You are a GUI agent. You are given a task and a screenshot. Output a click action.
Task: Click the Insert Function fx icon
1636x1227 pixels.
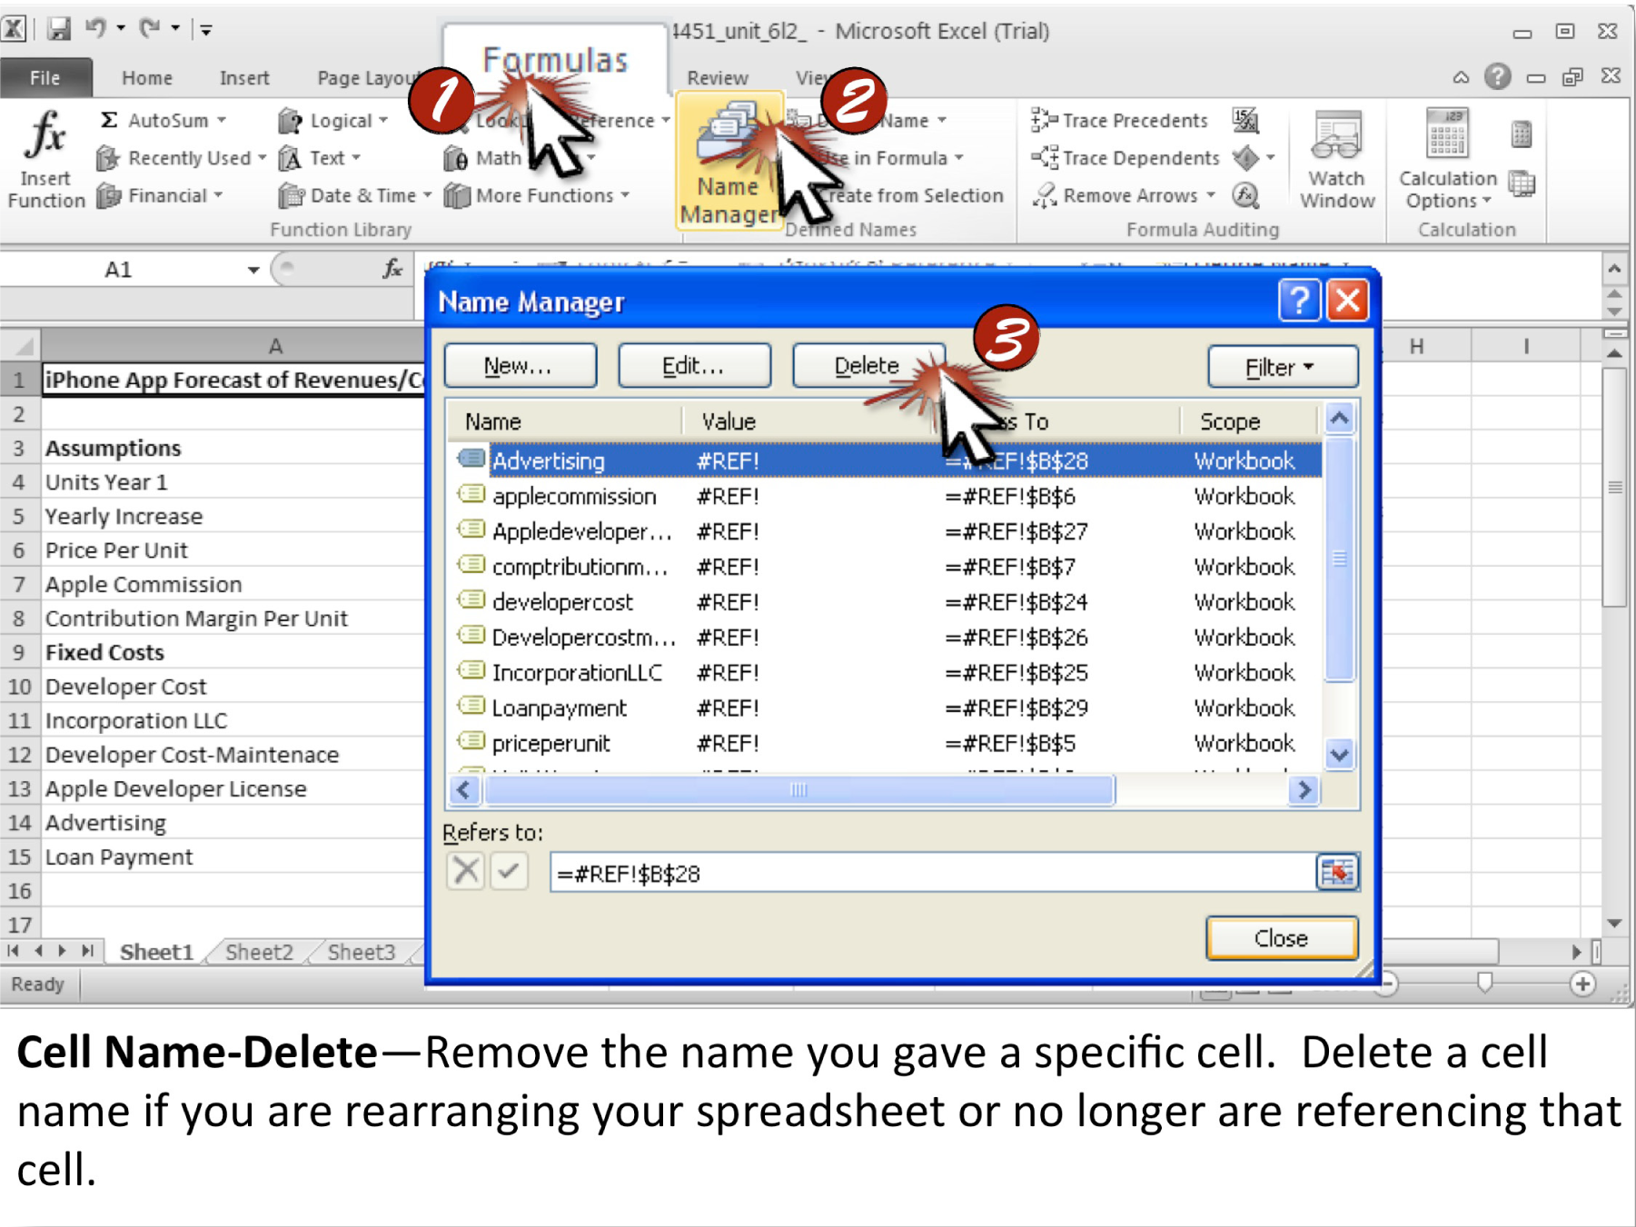click(x=45, y=136)
